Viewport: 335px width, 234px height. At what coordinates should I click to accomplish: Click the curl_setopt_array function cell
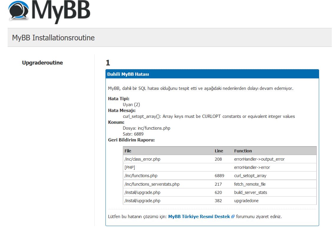[x=250, y=176]
